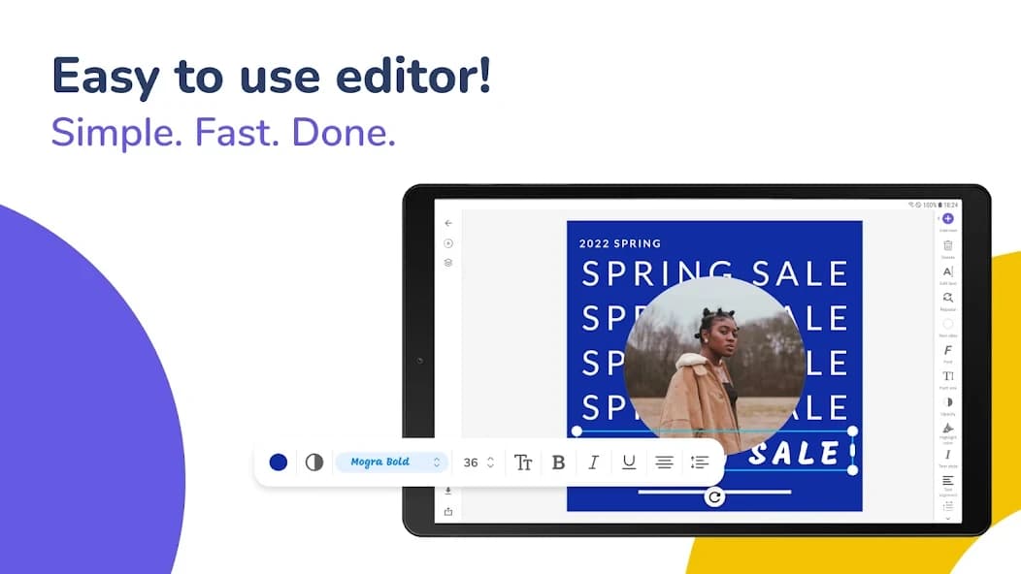Open the text case options icon
1021x574 pixels.
[x=523, y=462]
